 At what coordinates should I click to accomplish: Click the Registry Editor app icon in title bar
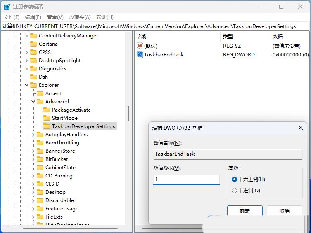(7, 7)
